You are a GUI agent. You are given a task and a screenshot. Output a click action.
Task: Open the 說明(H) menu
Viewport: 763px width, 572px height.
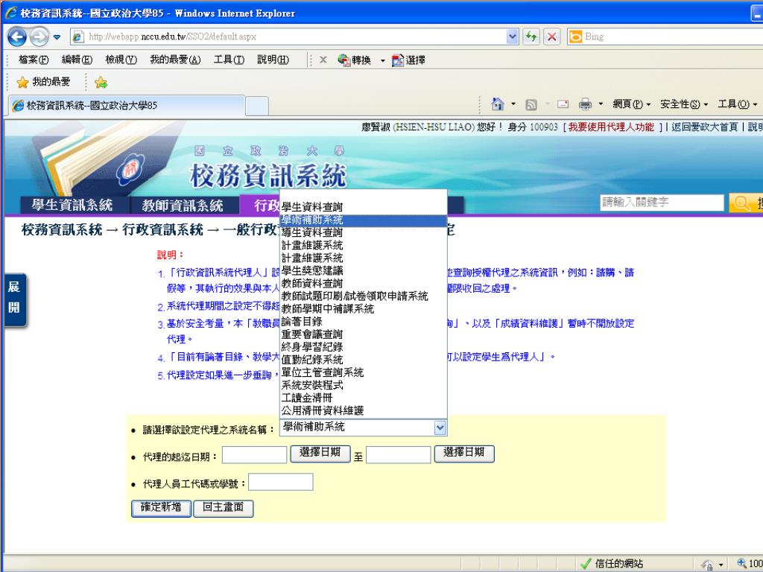(x=273, y=60)
